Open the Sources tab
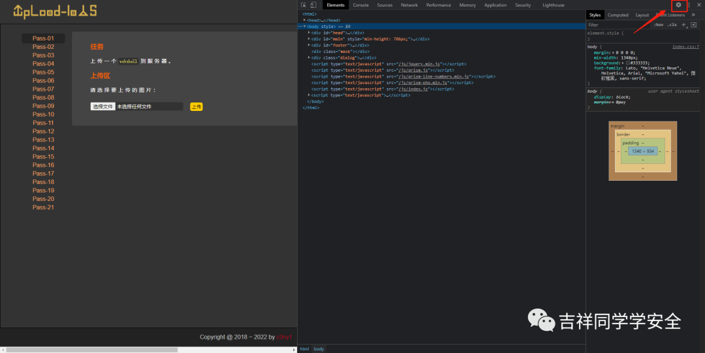This screenshot has width=705, height=353. pos(384,5)
